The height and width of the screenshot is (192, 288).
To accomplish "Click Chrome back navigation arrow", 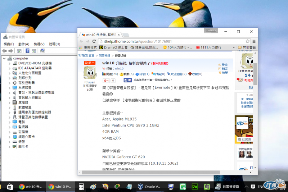I will [x=82, y=41].
